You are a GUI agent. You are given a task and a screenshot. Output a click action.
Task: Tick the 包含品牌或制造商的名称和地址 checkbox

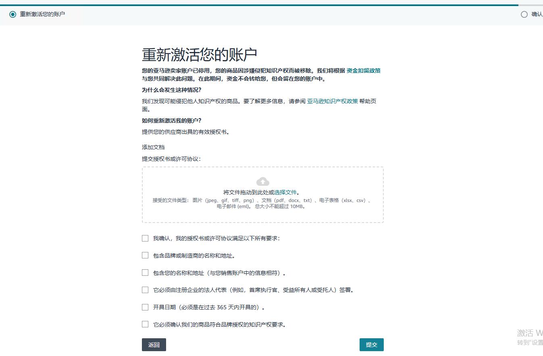pyautogui.click(x=145, y=256)
